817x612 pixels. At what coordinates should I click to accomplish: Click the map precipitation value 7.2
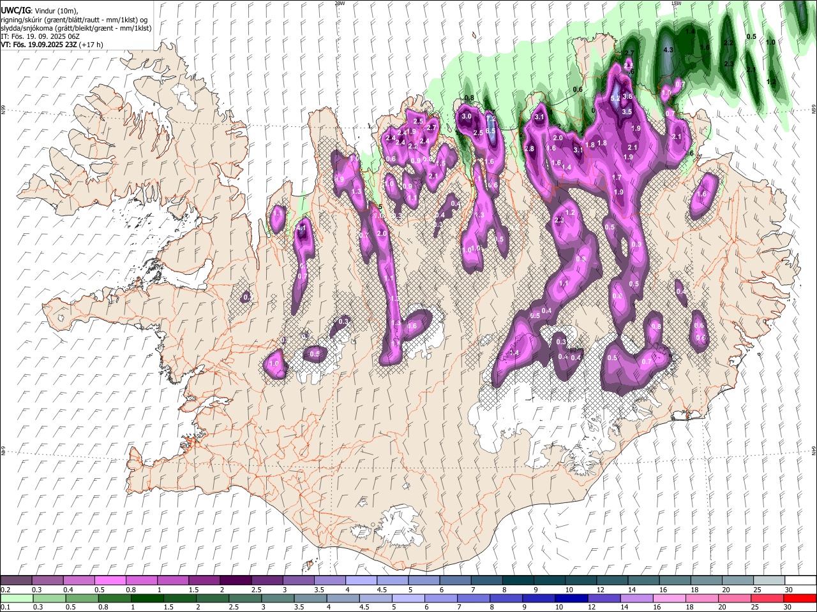(x=491, y=119)
